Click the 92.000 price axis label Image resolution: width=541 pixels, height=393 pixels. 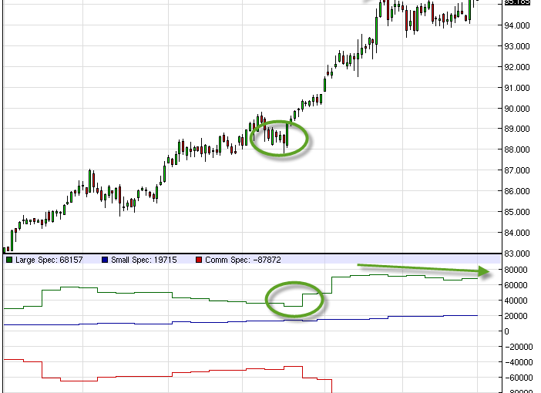pyautogui.click(x=517, y=67)
